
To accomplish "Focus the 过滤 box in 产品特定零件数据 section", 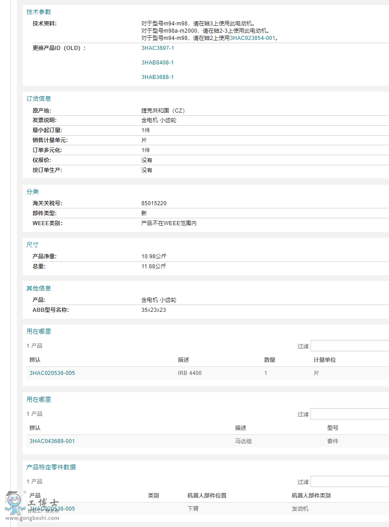I will point(350,482).
